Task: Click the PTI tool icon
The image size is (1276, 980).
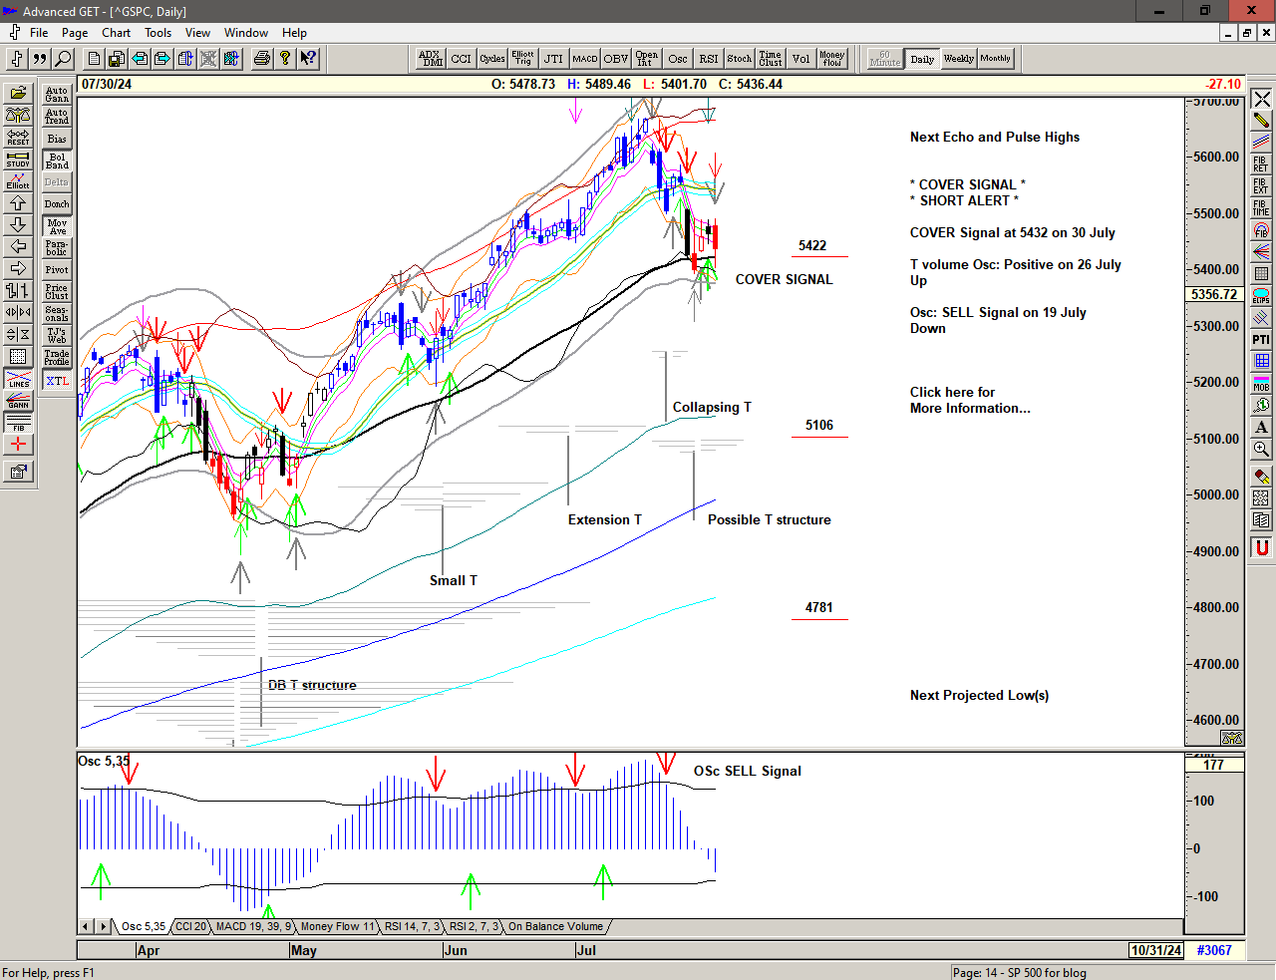Action: point(1261,340)
